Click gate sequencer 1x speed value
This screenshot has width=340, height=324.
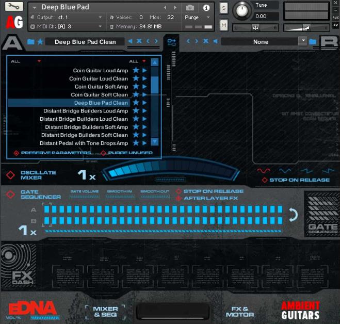click(x=27, y=230)
